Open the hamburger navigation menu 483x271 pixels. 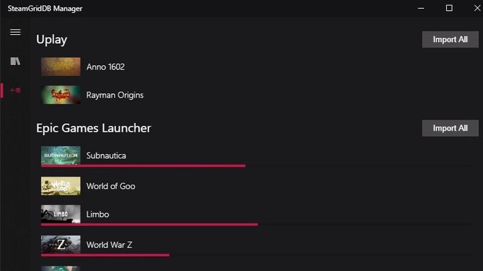(x=15, y=32)
